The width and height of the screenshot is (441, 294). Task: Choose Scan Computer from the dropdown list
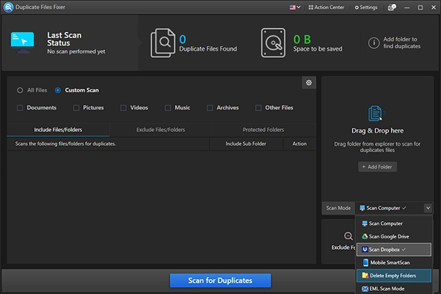[x=394, y=224]
